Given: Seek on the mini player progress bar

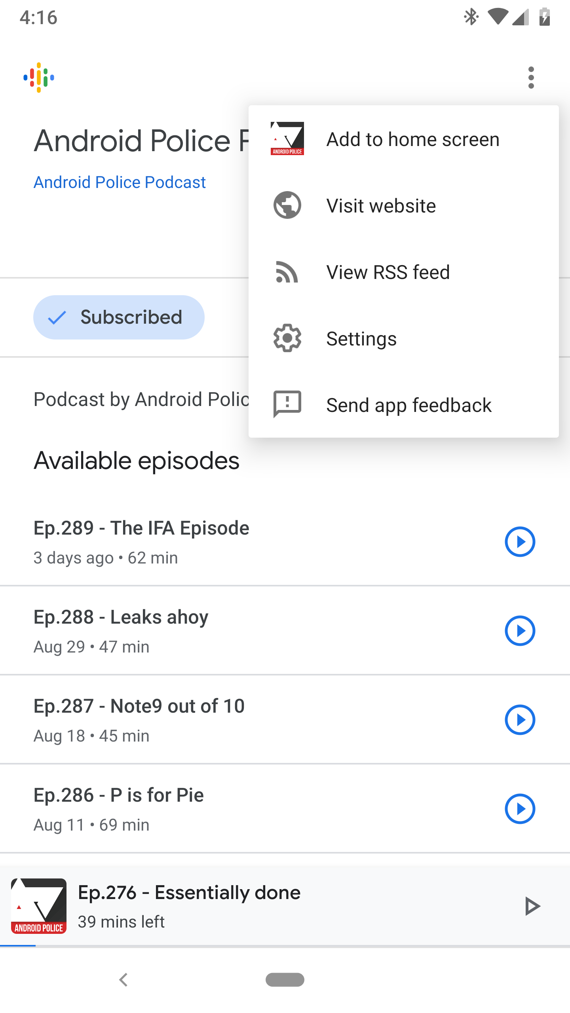Looking at the screenshot, I should coord(285,946).
